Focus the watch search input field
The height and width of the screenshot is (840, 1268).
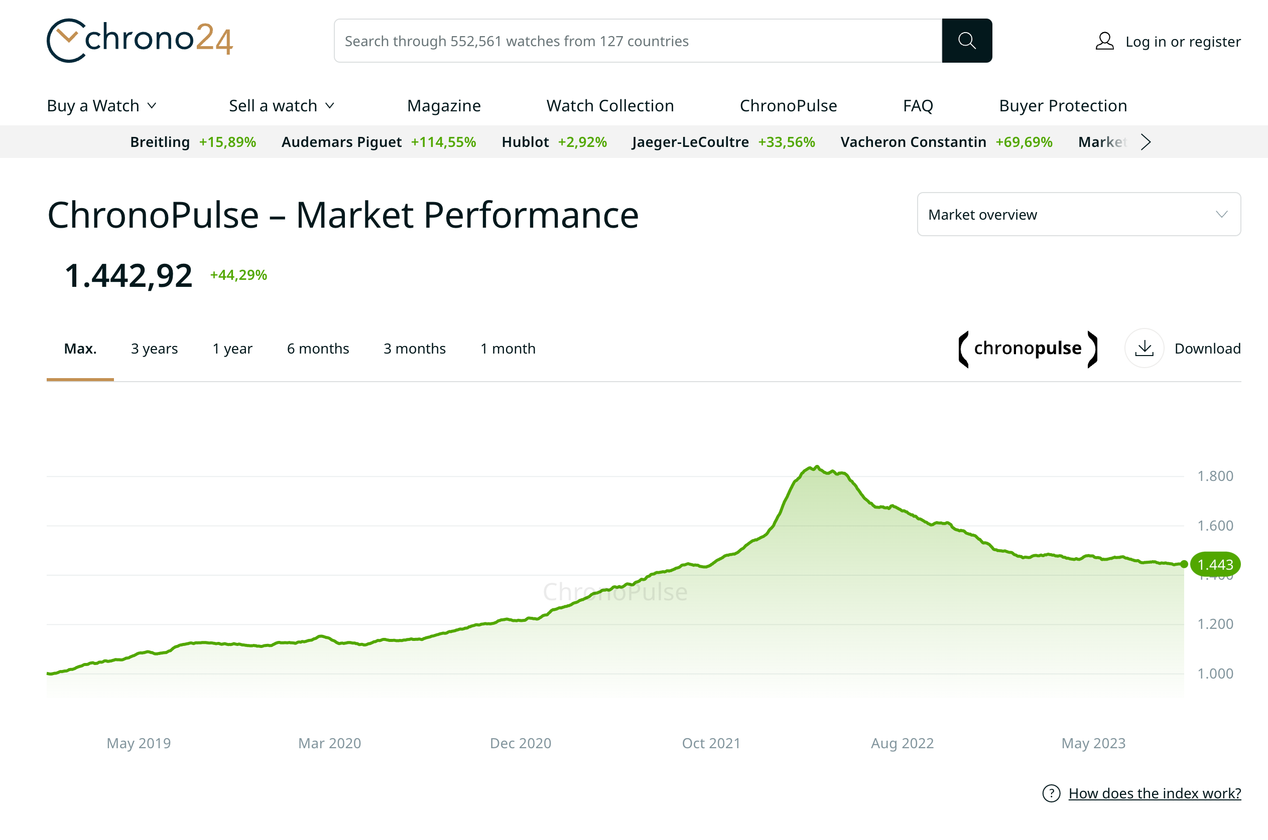[x=637, y=41]
